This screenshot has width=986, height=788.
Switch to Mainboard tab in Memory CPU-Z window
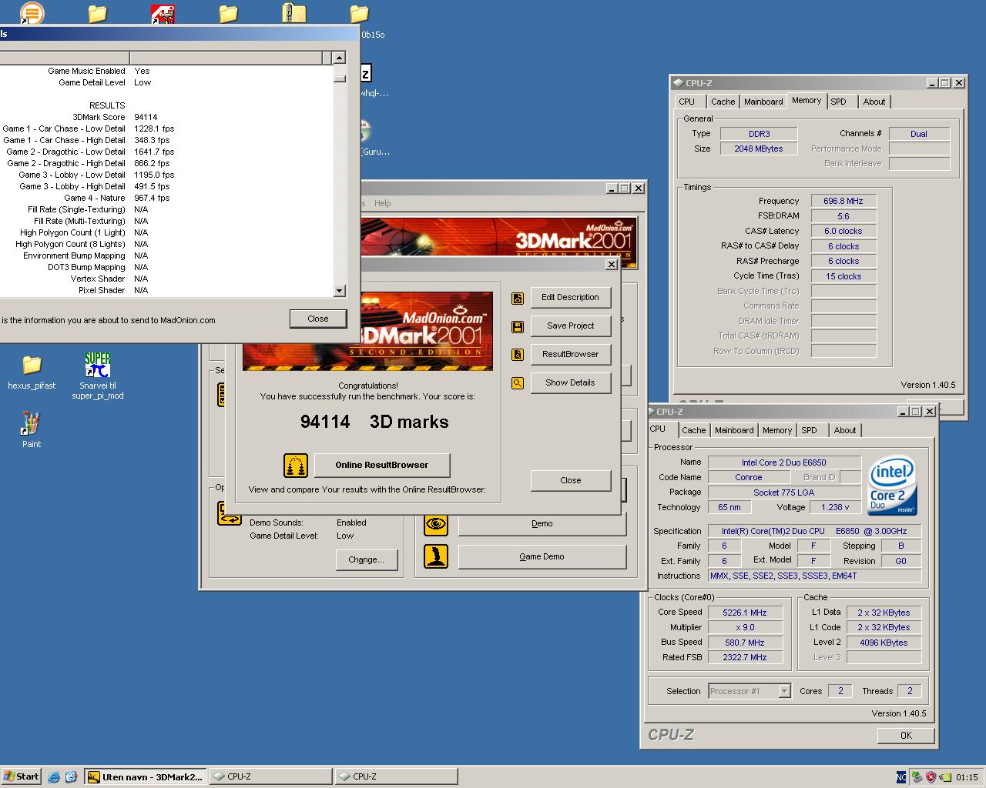[763, 102]
